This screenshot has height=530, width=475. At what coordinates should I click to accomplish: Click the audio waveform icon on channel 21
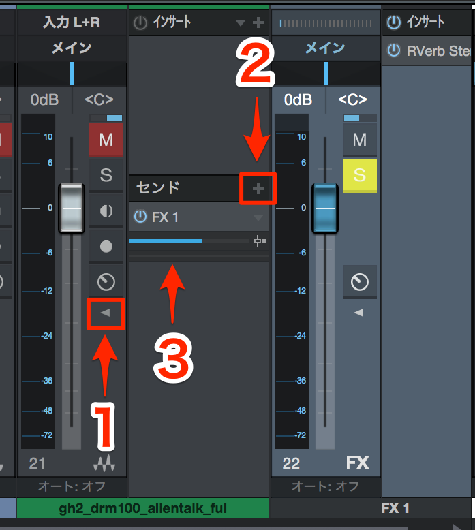pos(104,463)
